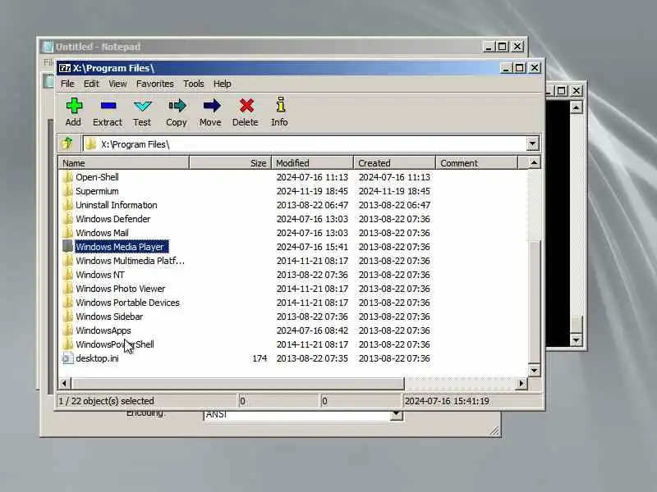Viewport: 657px width, 492px height.
Task: Sort by Created column header
Action: [395, 162]
